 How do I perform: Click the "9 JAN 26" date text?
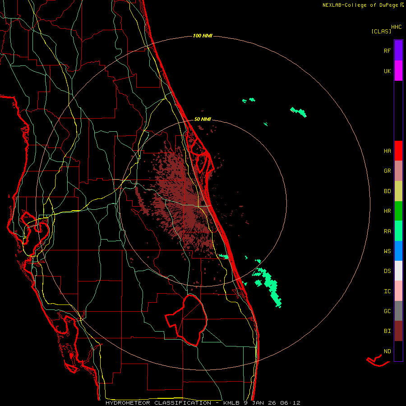tap(260, 403)
